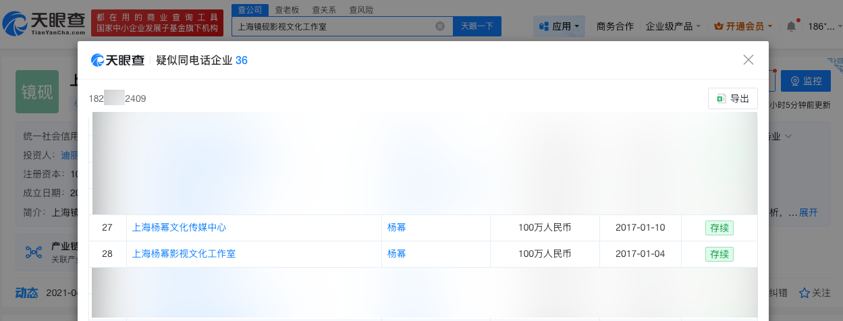843x321 pixels.
Task: Select the 查风险 tab
Action: 361,10
